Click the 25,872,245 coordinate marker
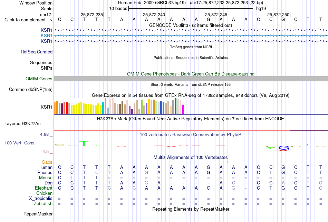The height and width of the screenshot is (222, 328). [x=216, y=14]
